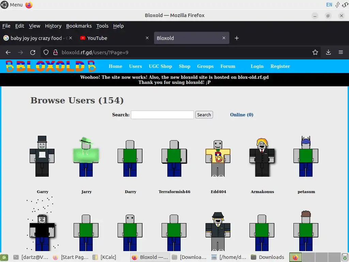Open Edd404's yellow shirt avatar
Image resolution: width=349 pixels, height=262 pixels.
[218, 158]
